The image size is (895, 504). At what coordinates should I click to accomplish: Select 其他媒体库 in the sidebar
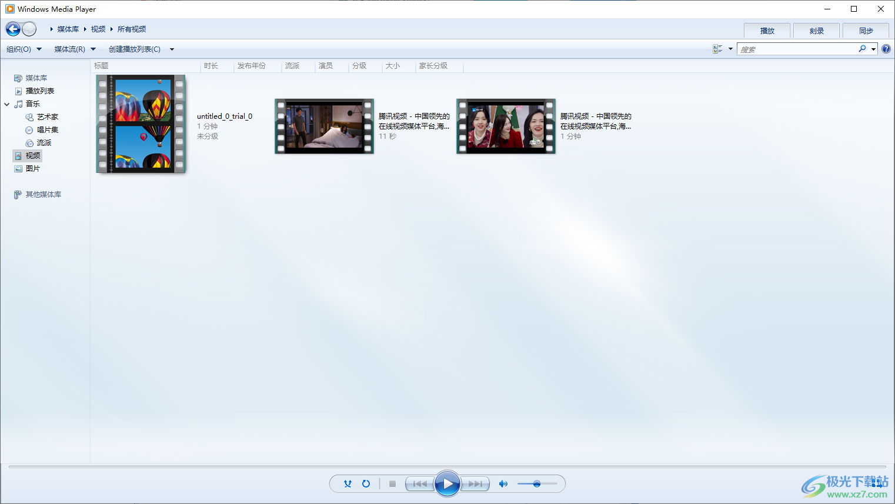44,194
